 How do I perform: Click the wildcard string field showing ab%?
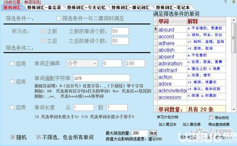(102, 78)
